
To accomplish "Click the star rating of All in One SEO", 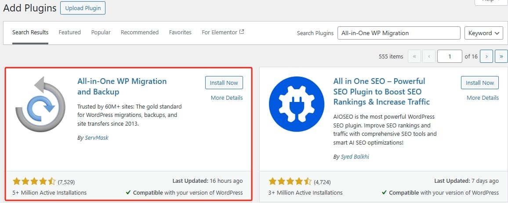I will [290, 181].
